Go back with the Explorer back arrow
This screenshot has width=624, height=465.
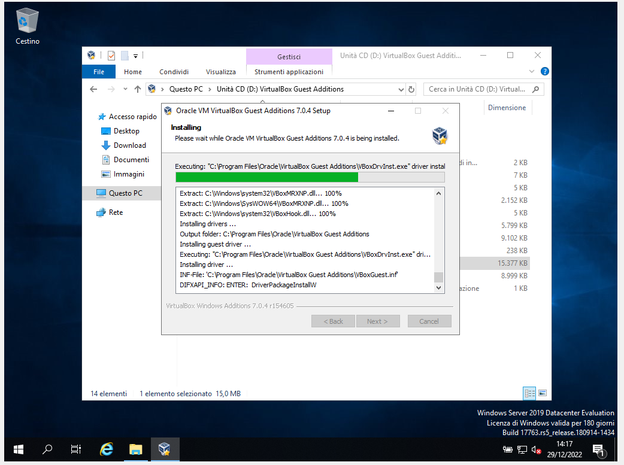click(x=93, y=89)
